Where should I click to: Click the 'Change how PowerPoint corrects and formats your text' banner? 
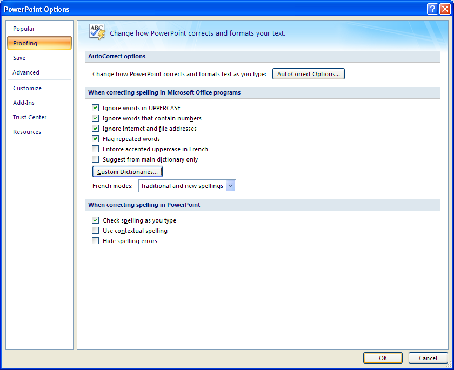(x=197, y=33)
